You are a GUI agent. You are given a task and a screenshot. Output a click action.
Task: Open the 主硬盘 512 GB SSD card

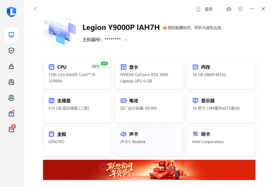click(77, 108)
